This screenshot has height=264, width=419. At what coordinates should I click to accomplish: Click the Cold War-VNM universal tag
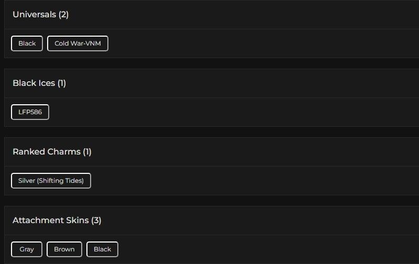coord(78,43)
